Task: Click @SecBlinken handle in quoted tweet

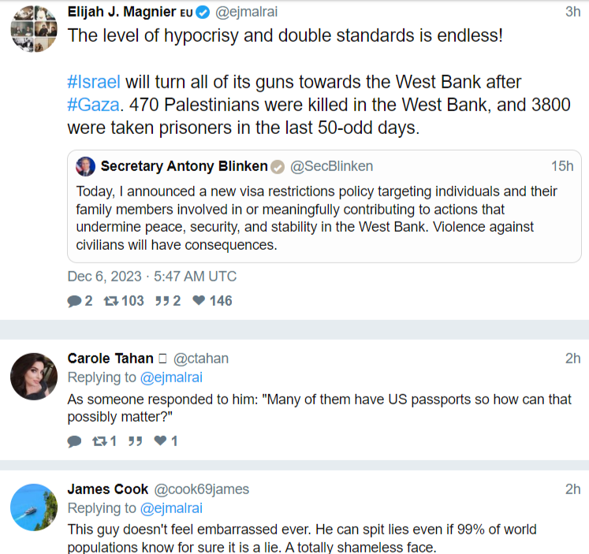Action: click(332, 166)
